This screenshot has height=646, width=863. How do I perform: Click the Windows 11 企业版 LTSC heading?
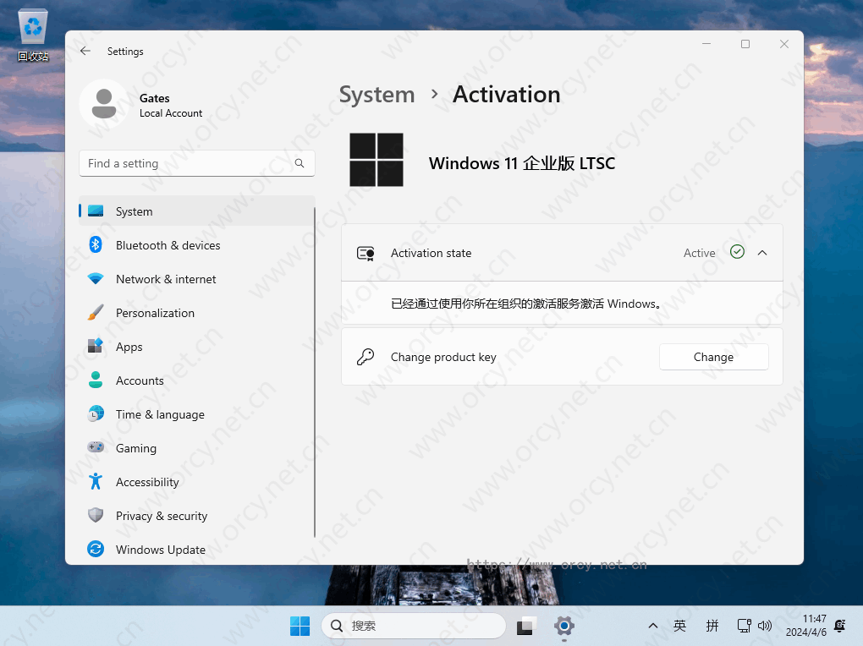click(522, 163)
